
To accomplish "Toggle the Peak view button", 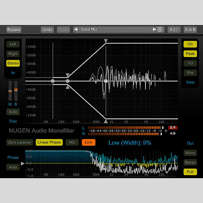I will tap(190, 54).
